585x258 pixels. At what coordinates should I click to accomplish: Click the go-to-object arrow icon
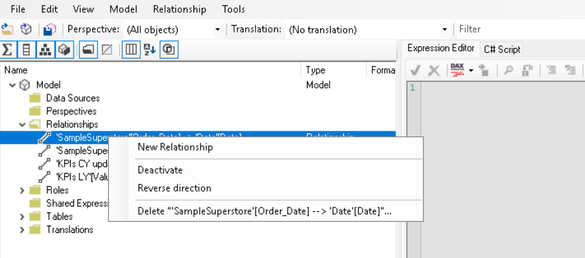[484, 70]
